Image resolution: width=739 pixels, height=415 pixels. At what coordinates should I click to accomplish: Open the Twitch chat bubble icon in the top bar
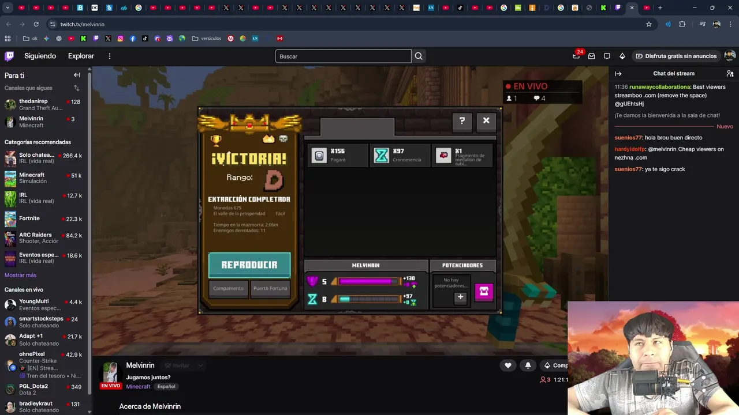pos(607,56)
